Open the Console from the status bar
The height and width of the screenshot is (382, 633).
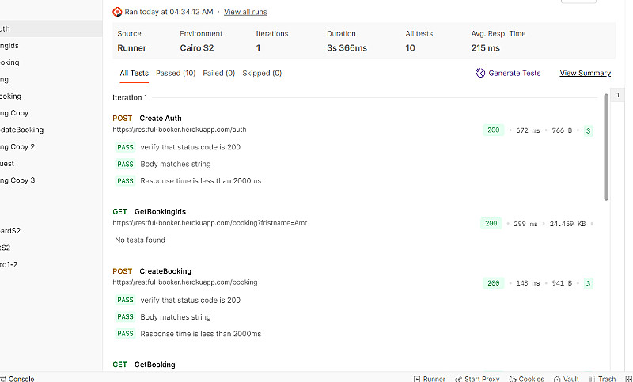point(17,379)
